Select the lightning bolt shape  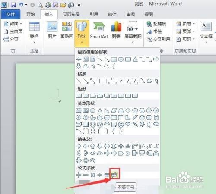[x=135, y=124]
